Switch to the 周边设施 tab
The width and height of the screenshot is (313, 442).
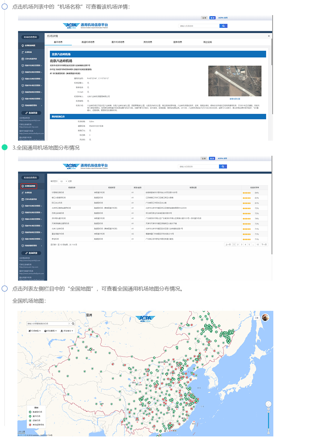pyautogui.click(x=207, y=42)
